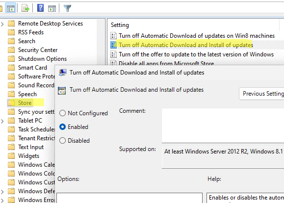
Task: Click the Export List toolbar icon
Action: 25,8
